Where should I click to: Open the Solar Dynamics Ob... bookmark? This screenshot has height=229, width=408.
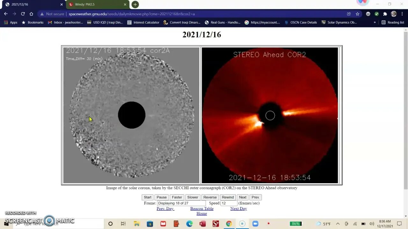(339, 23)
